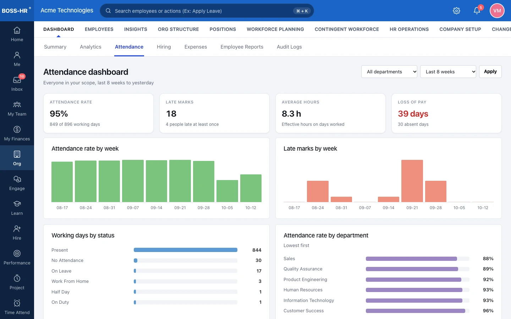
Task: Switch to the Audit Logs tab
Action: click(x=289, y=47)
